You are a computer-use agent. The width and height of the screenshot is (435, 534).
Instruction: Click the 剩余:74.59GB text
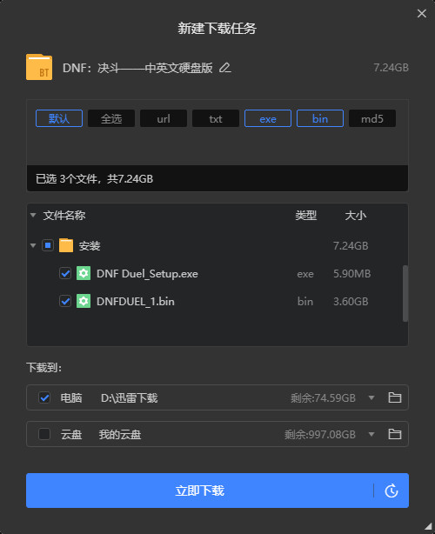(x=323, y=397)
